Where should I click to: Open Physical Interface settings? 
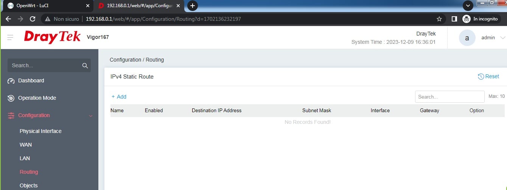point(40,131)
